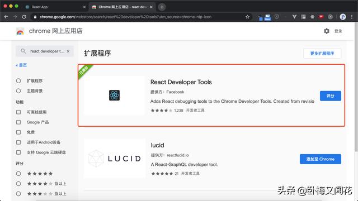Click the lucid star rating 21
The height and width of the screenshot is (201, 358).
(164, 174)
